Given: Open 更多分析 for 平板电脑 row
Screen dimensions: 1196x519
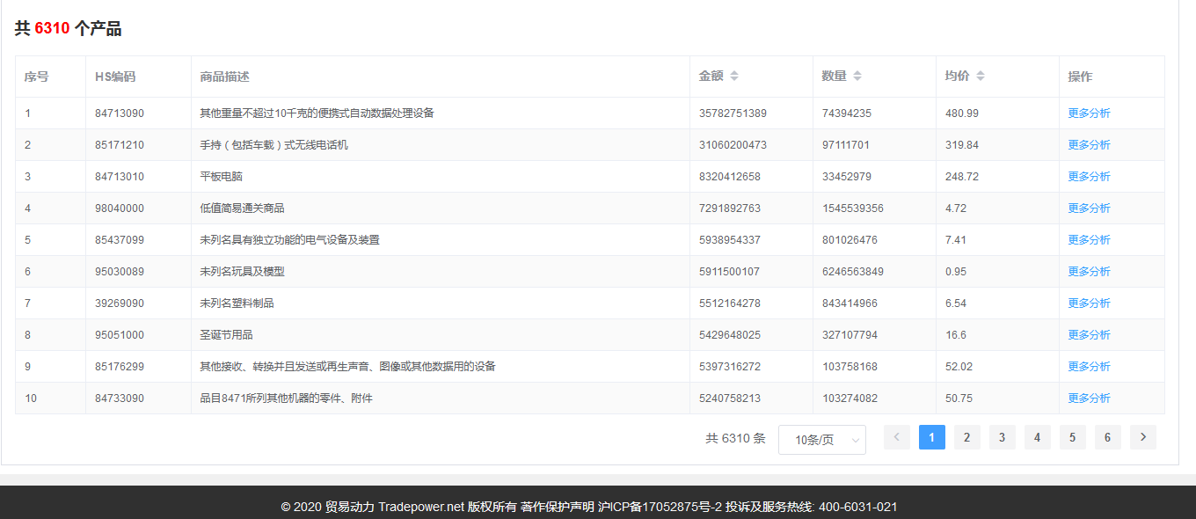Looking at the screenshot, I should click(1089, 177).
